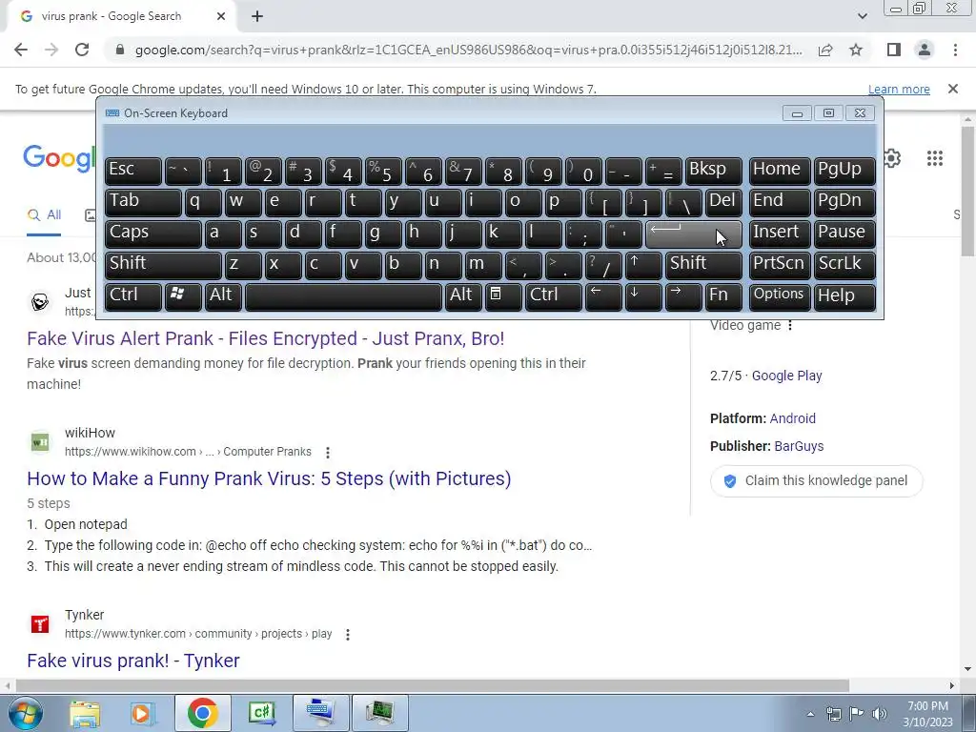Open the Windows Start button
This screenshot has height=732, width=976.
click(26, 713)
